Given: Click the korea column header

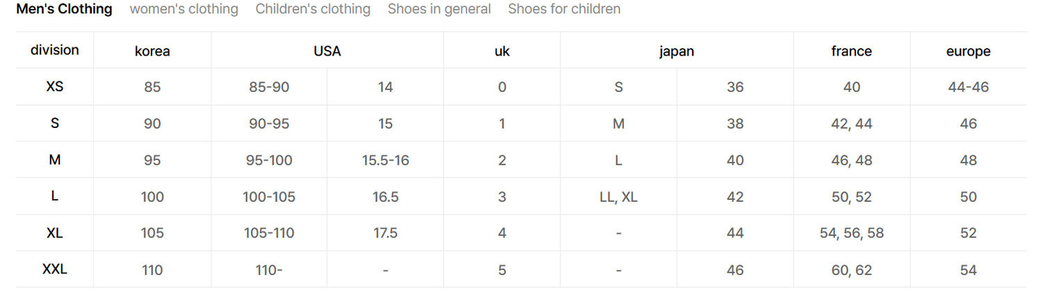Looking at the screenshot, I should (152, 51).
